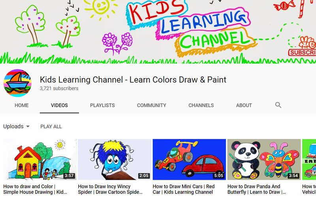Expand the Uploads dropdown arrow
This screenshot has height=197, width=316.
28,126
